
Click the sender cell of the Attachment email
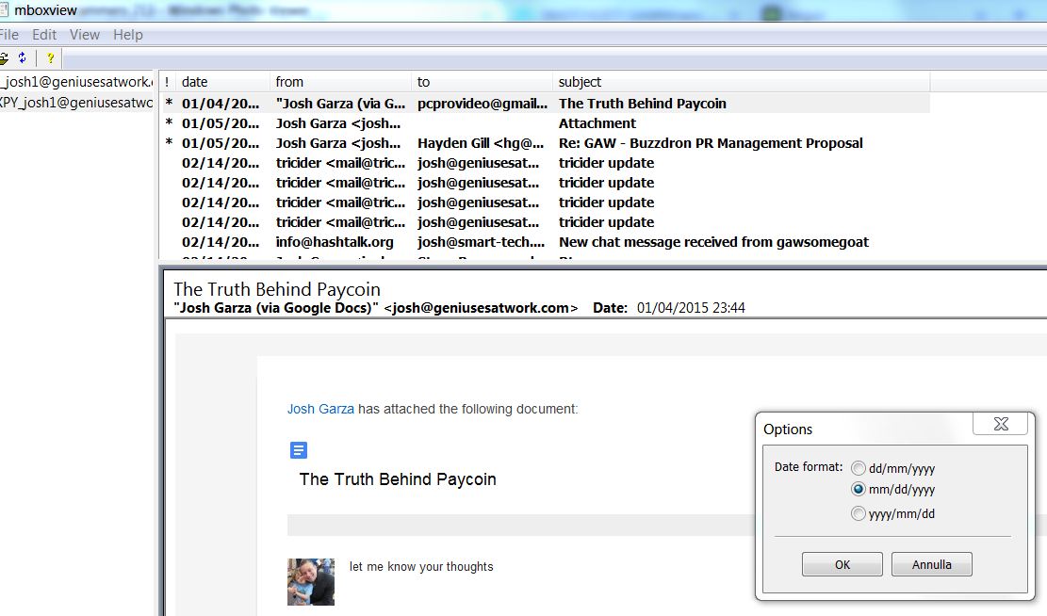(x=338, y=123)
